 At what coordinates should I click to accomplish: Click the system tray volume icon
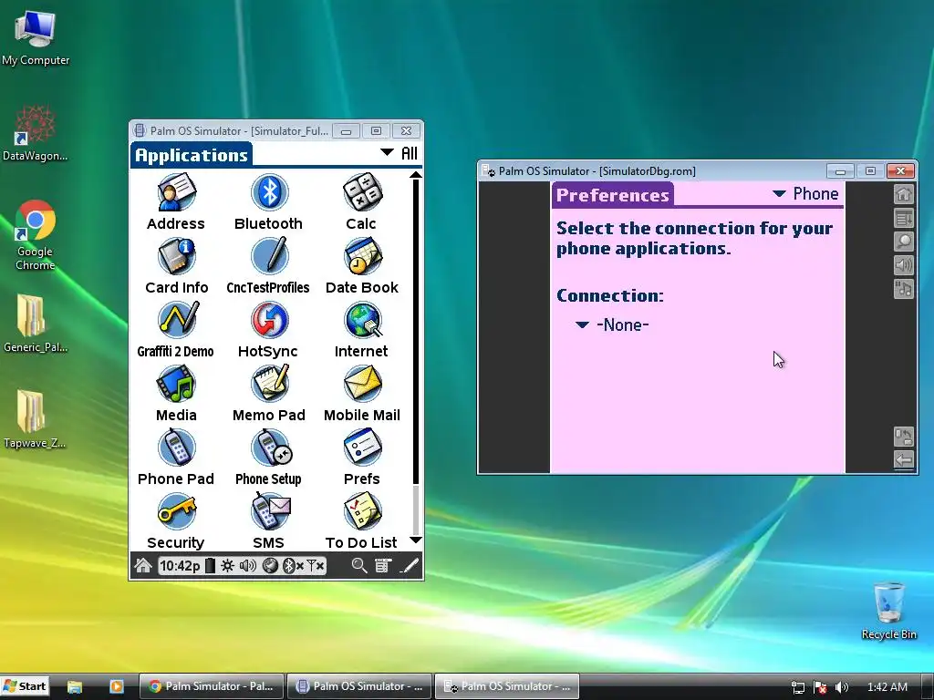(x=842, y=687)
